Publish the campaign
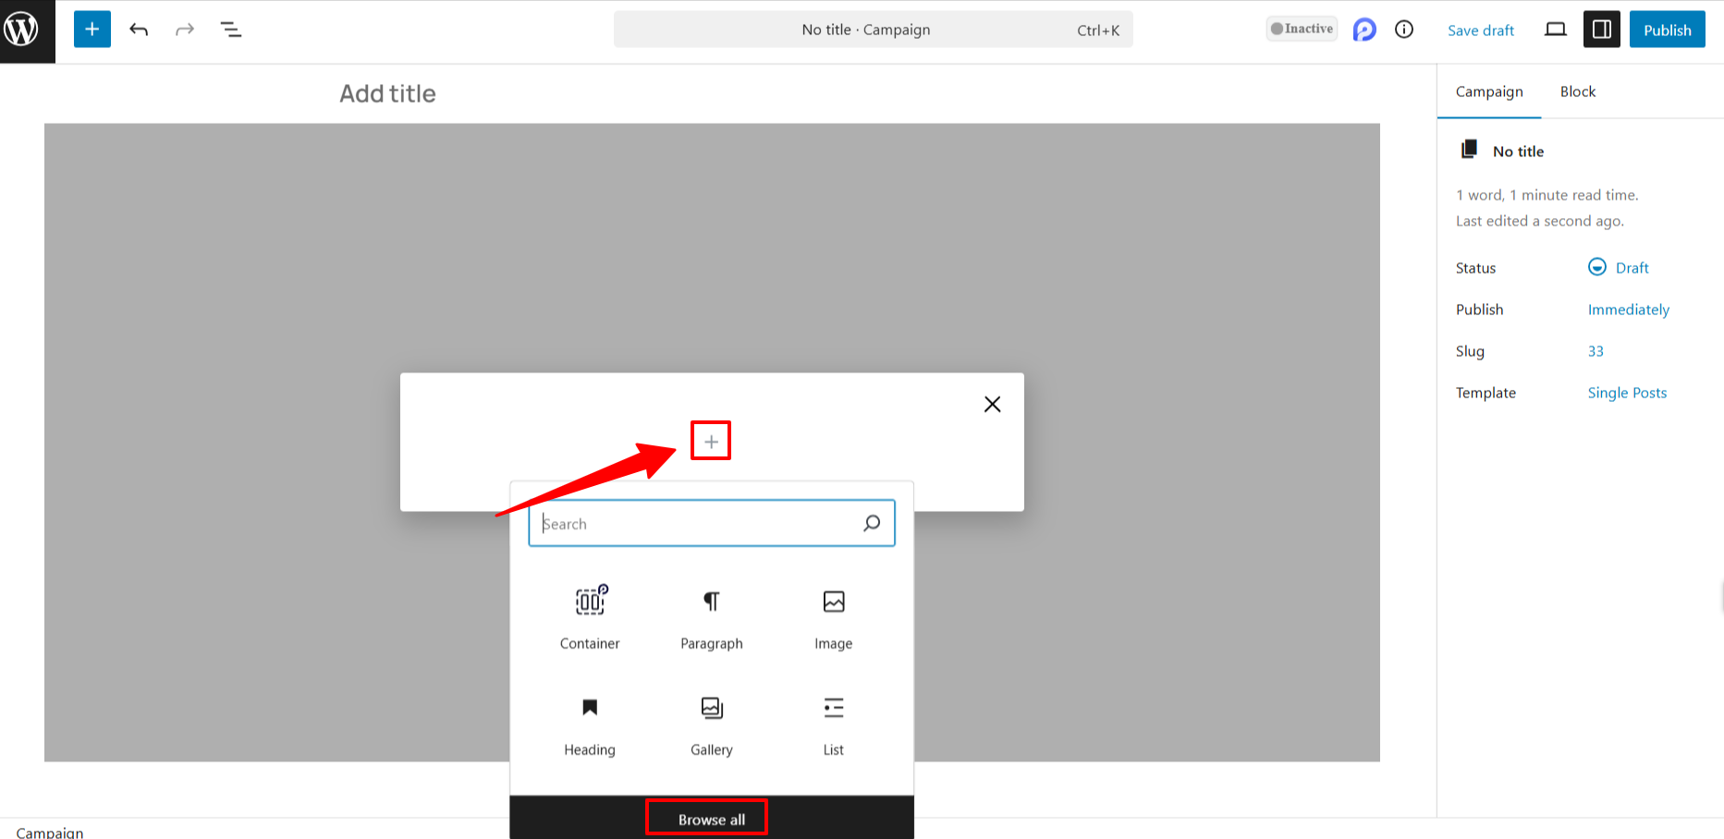The height and width of the screenshot is (839, 1724). pyautogui.click(x=1667, y=30)
